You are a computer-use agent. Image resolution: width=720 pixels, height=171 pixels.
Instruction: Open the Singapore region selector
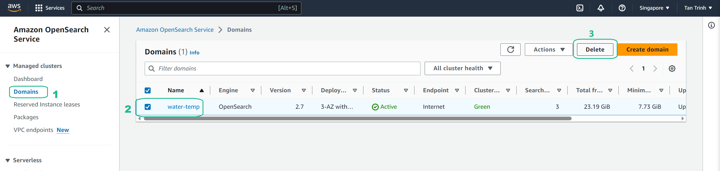click(654, 8)
